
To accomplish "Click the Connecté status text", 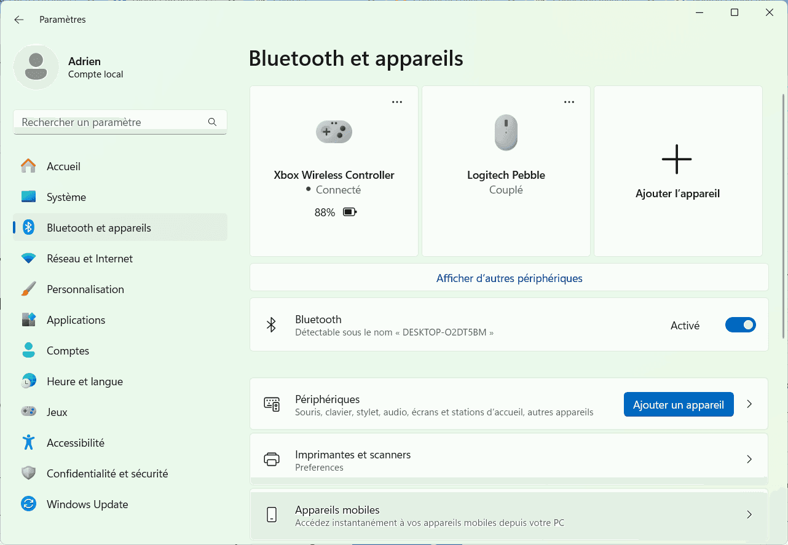I will [338, 190].
